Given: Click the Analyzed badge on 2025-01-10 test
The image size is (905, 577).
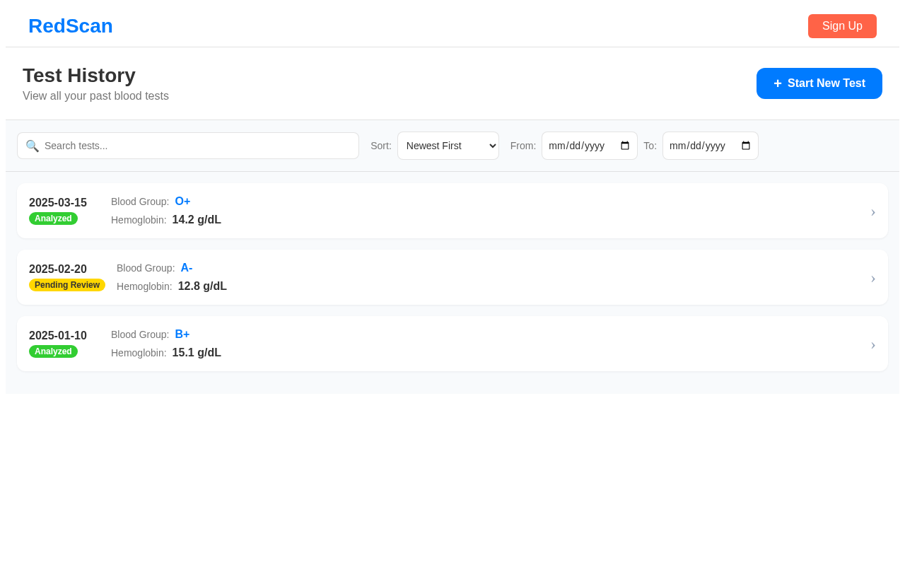Looking at the screenshot, I should pos(53,351).
